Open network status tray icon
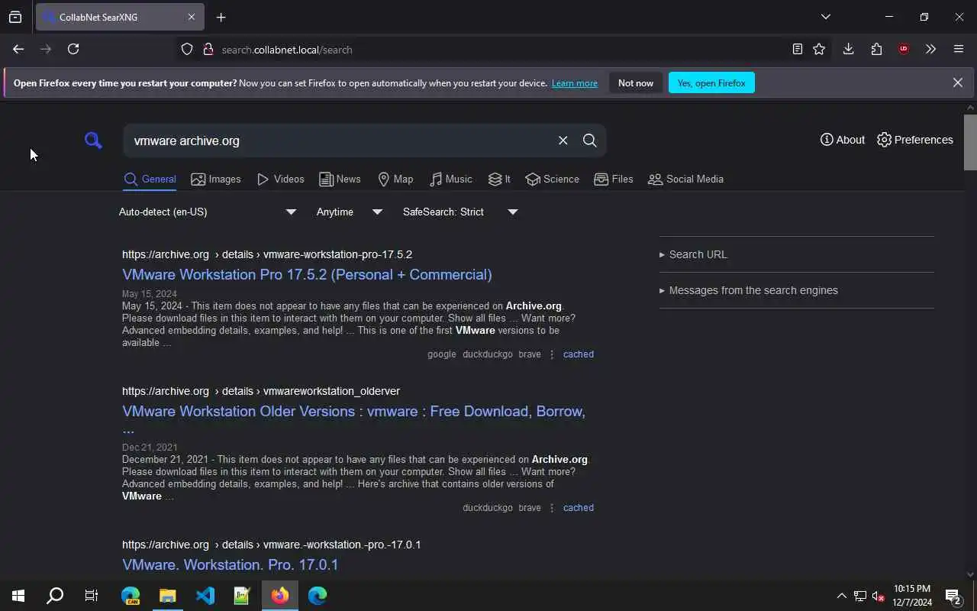 (860, 596)
